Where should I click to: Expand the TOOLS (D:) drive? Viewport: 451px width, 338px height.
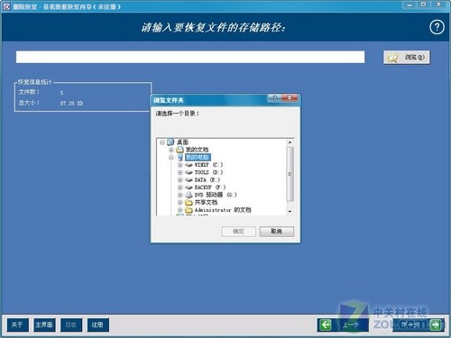[179, 172]
